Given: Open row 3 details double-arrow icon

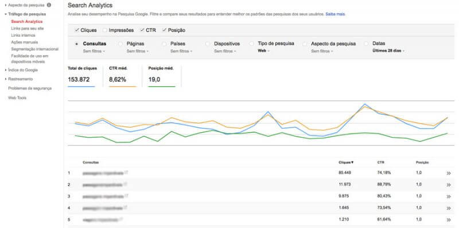Looking at the screenshot, I should pos(449,196).
